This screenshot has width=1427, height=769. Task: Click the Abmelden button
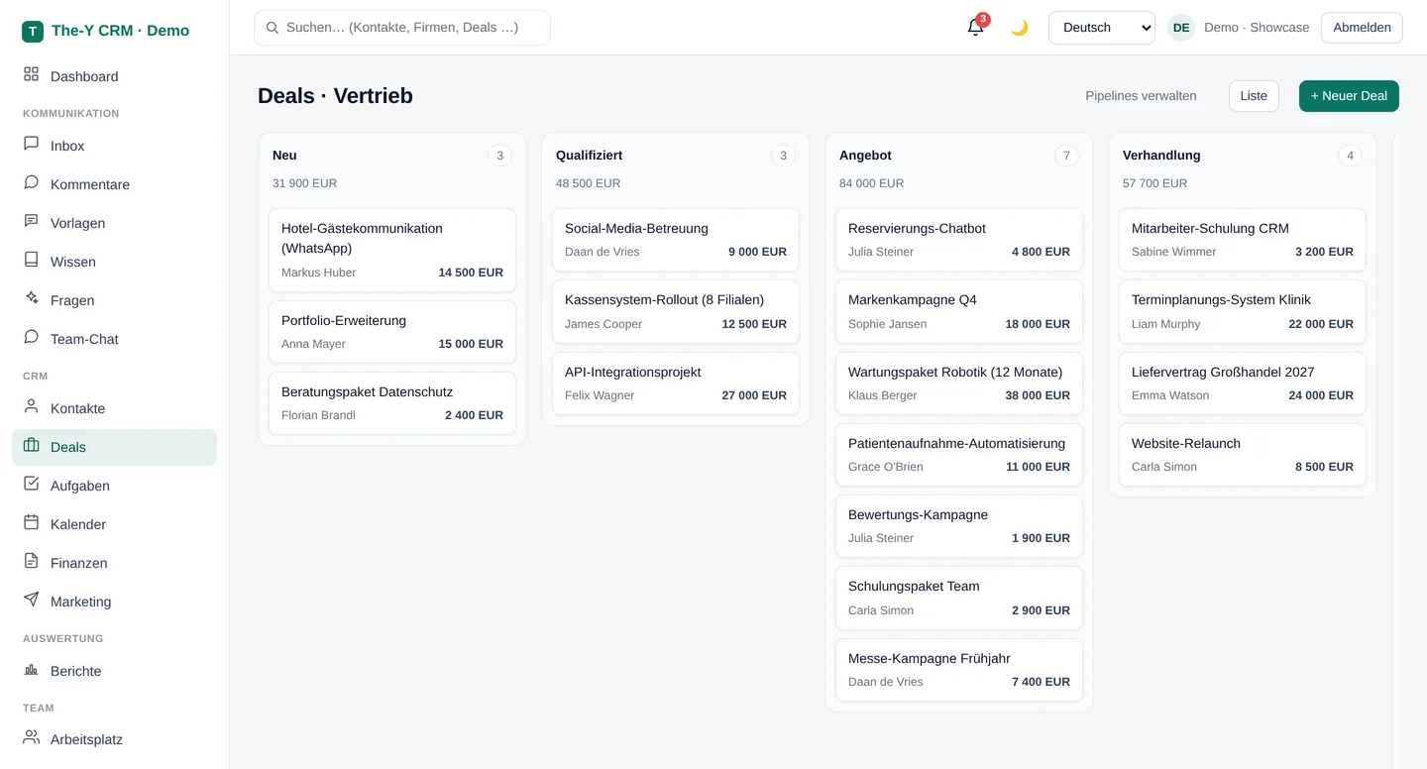[1362, 28]
